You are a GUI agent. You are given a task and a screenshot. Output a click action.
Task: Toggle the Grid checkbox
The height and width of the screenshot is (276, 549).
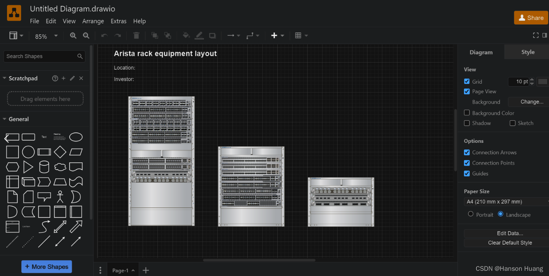(x=467, y=81)
